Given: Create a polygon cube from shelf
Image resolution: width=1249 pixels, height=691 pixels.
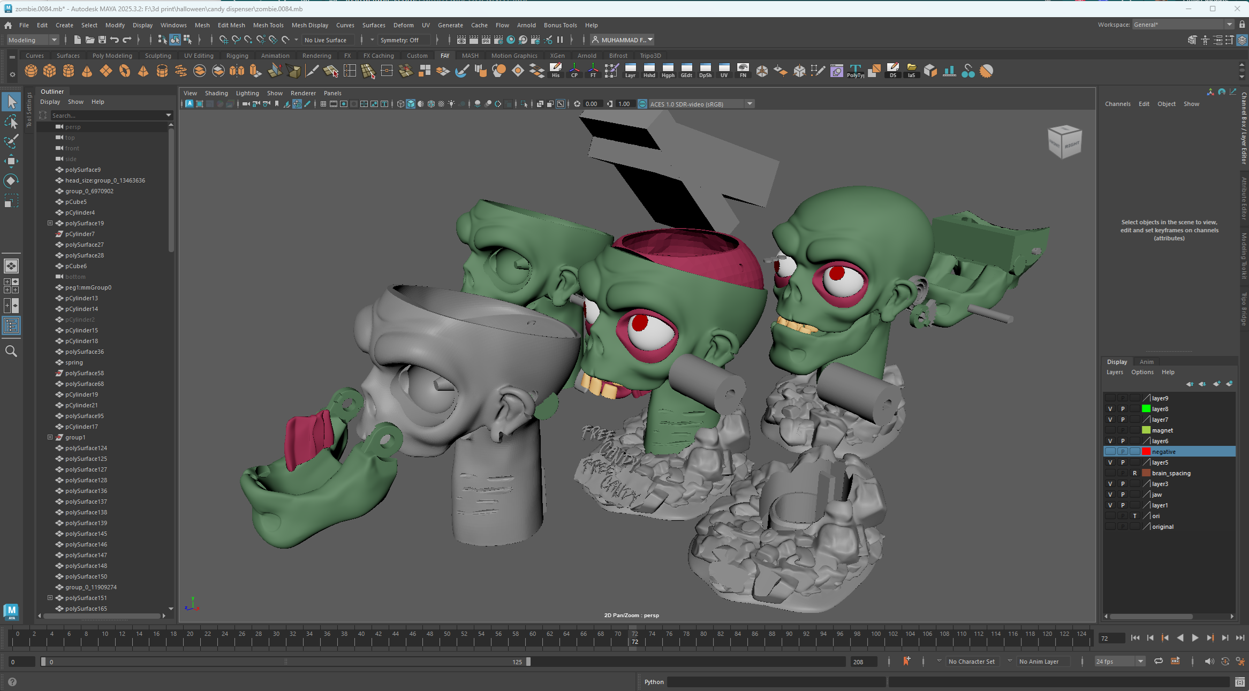Looking at the screenshot, I should (x=50, y=71).
